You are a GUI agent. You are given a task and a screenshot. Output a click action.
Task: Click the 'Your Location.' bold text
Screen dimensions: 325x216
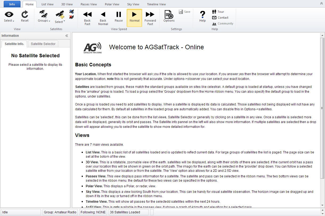point(86,74)
